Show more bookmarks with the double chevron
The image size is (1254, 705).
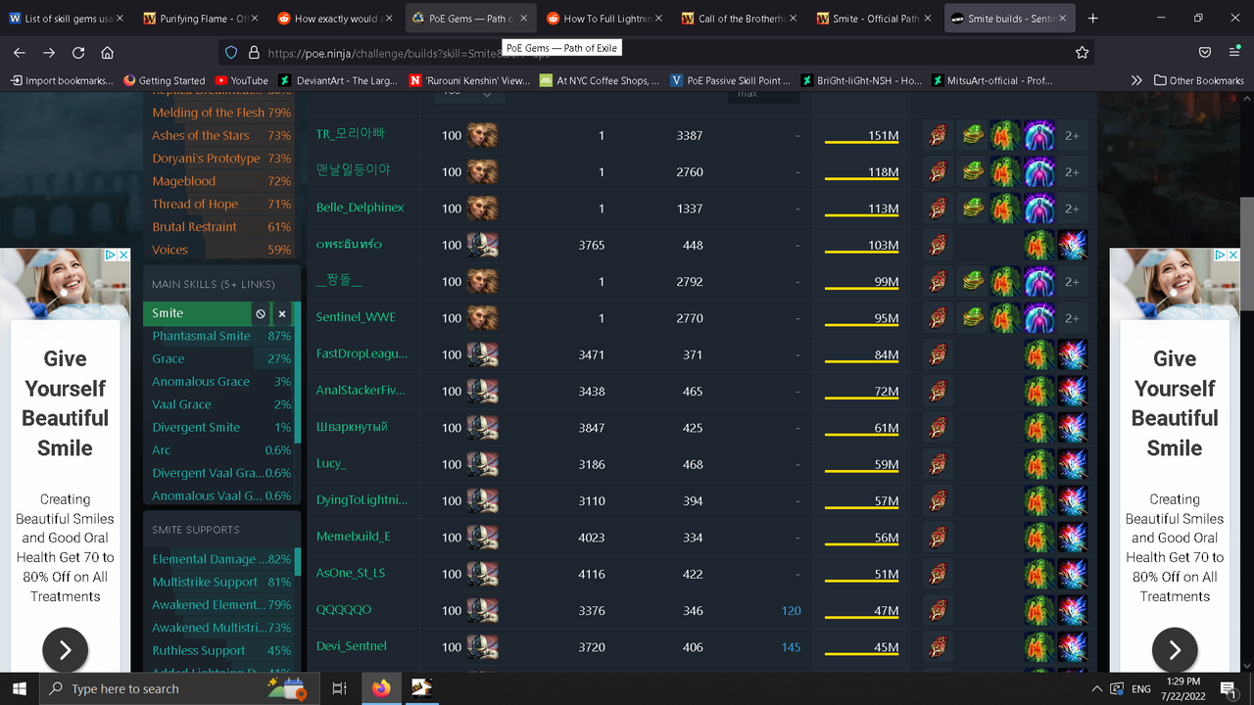pyautogui.click(x=1136, y=80)
